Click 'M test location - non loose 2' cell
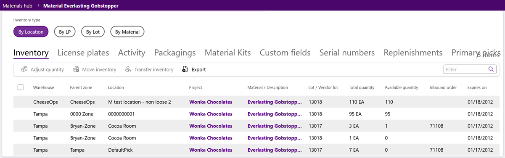Viewport: 505px width, 158px height. click(x=139, y=102)
